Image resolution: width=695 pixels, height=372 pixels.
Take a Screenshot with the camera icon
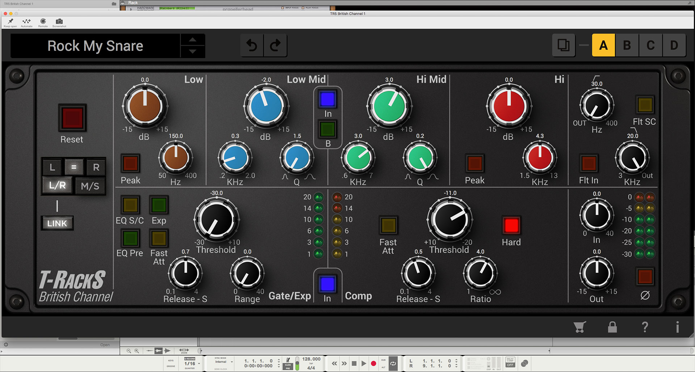59,21
